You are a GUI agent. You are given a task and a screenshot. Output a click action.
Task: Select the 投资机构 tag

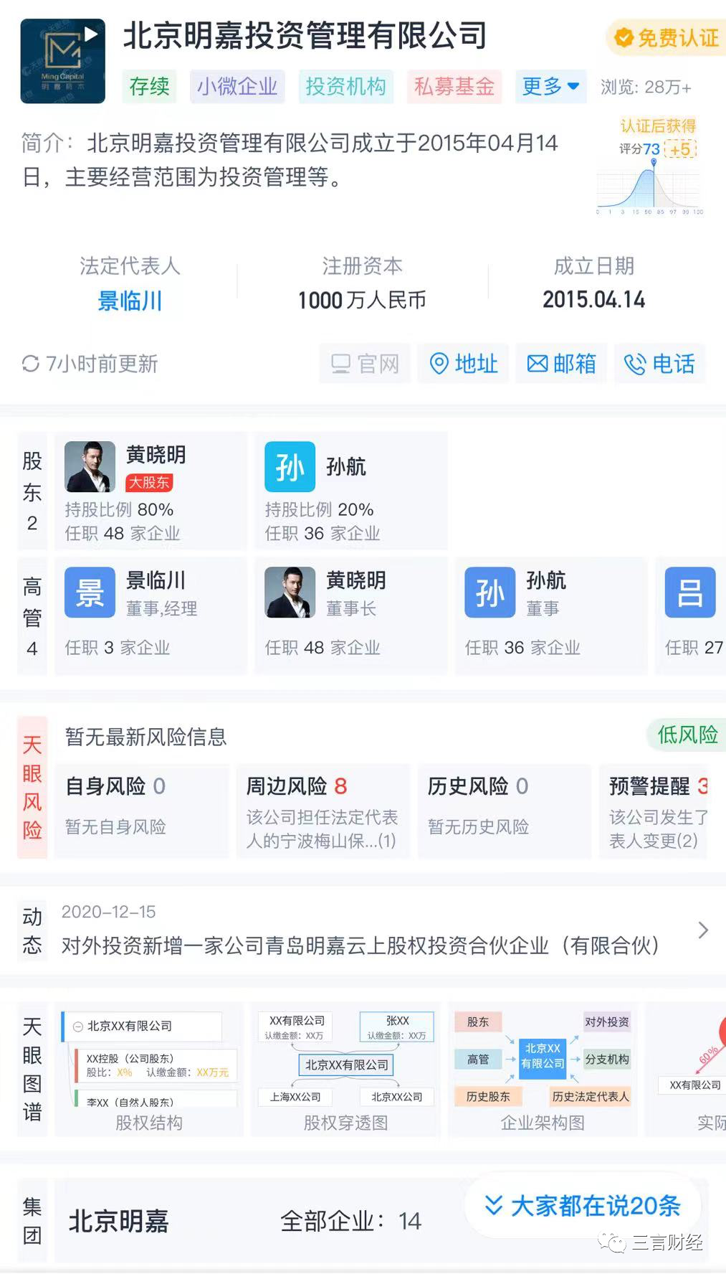(x=345, y=87)
